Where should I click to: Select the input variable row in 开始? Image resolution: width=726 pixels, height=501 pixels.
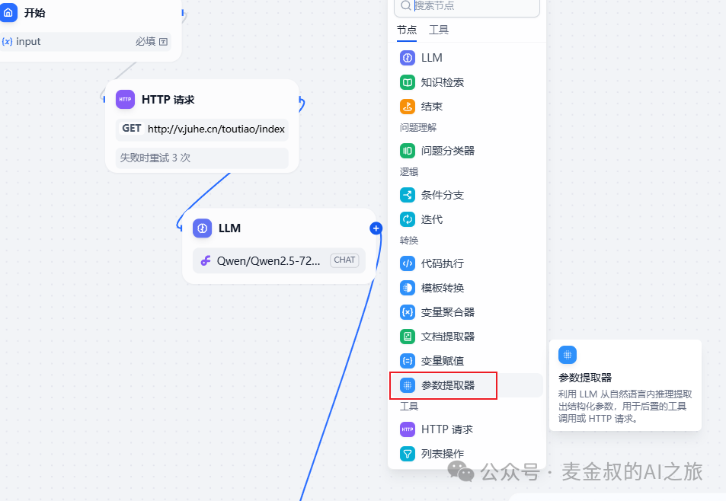[85, 42]
